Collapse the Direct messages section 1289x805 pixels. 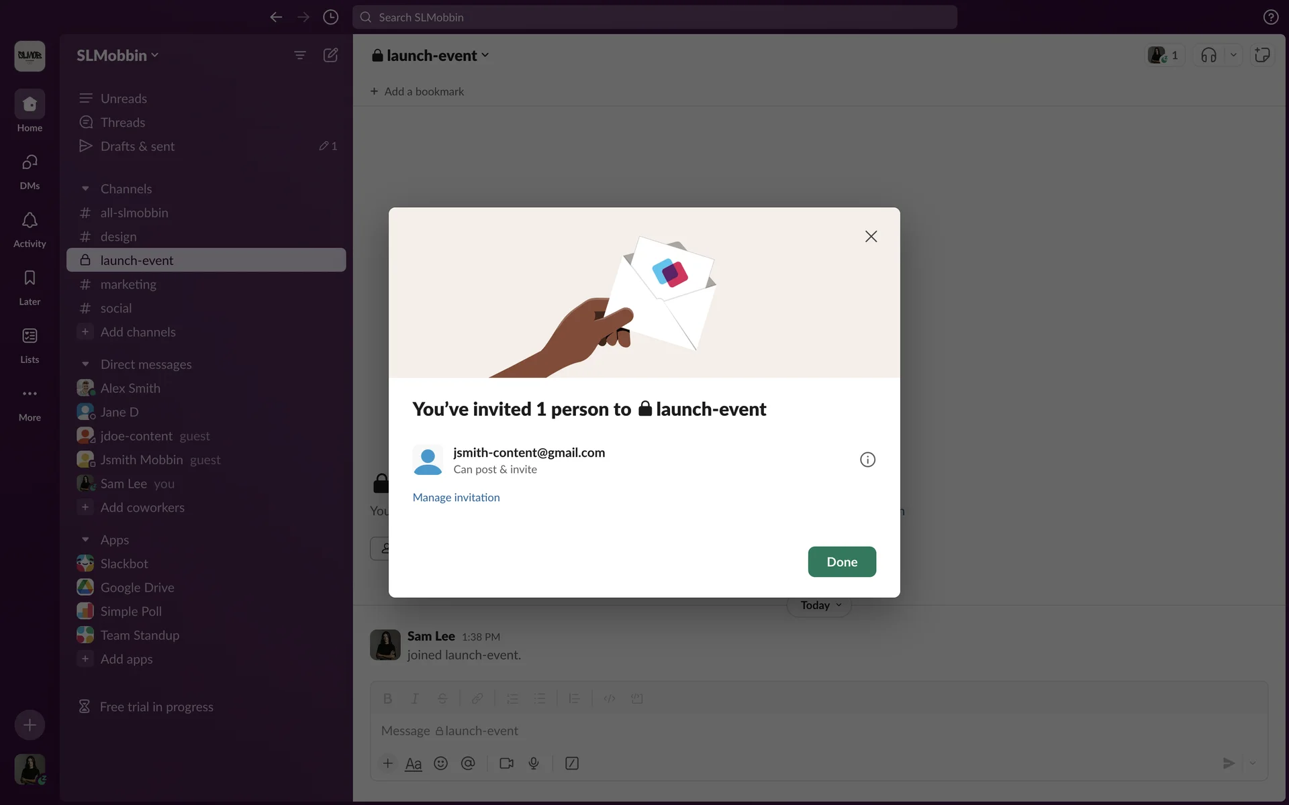pyautogui.click(x=85, y=364)
